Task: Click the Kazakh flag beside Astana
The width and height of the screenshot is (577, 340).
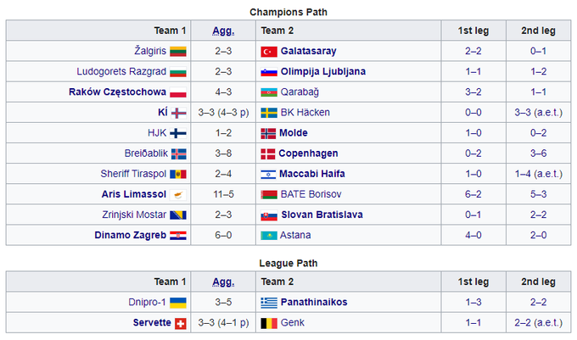Action: [x=268, y=236]
